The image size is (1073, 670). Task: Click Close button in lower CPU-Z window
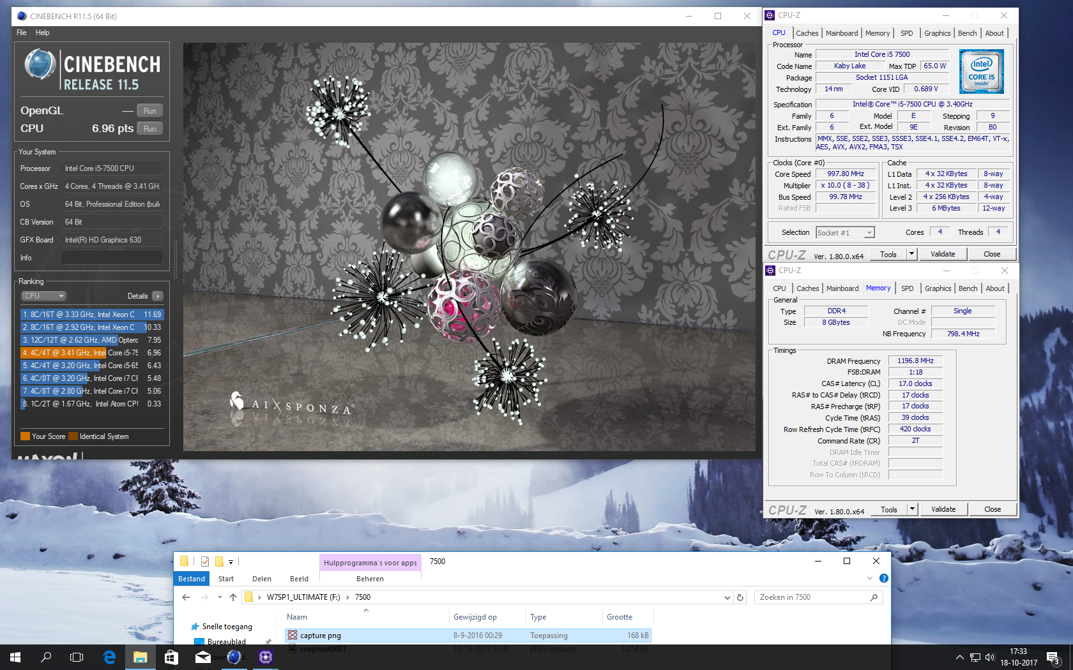[993, 509]
